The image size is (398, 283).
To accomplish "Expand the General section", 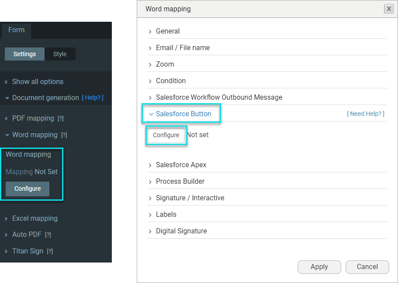I will [168, 31].
